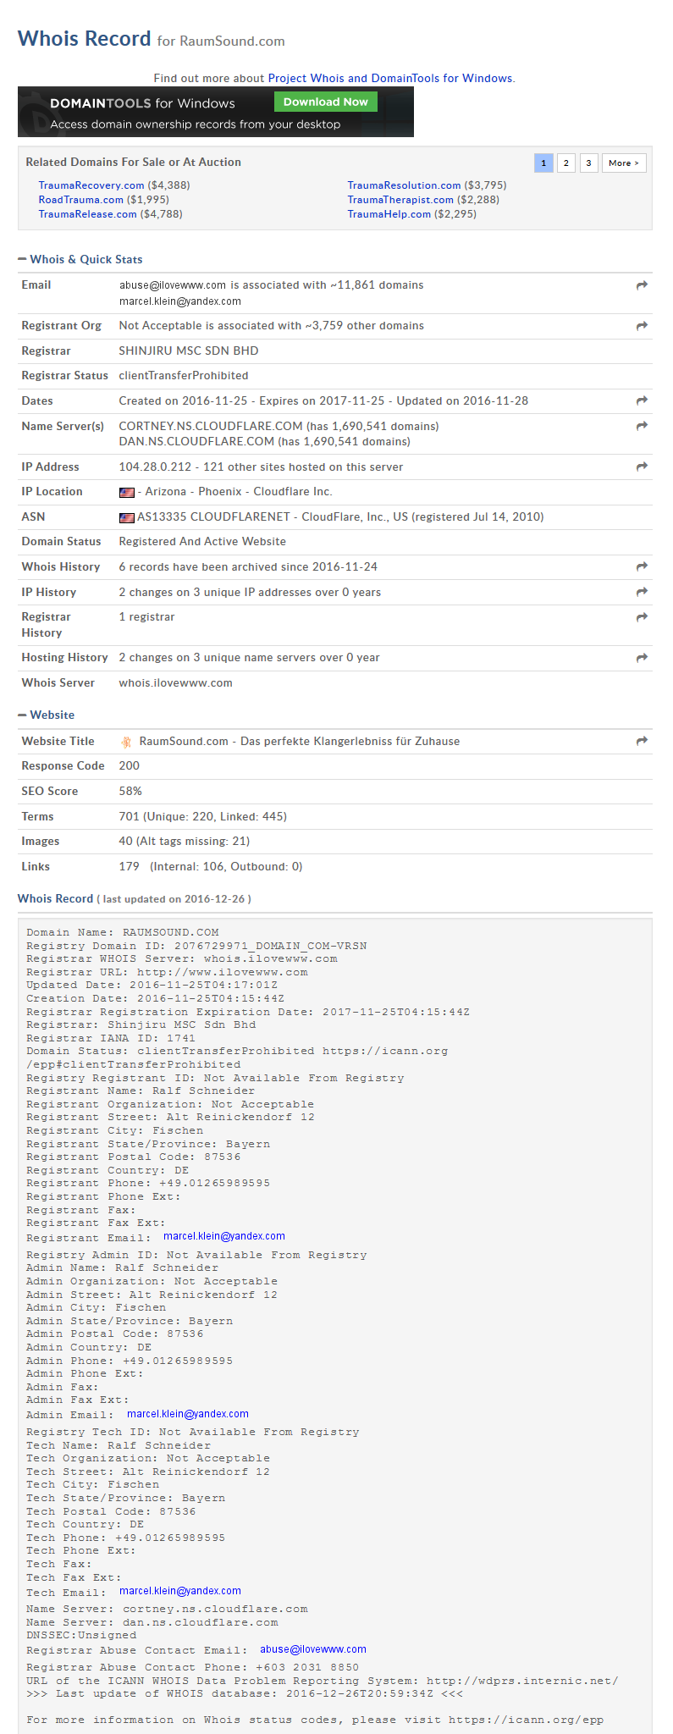Click the arrow icon beside Registrant Org
The height and width of the screenshot is (1734, 673).
pyautogui.click(x=642, y=326)
